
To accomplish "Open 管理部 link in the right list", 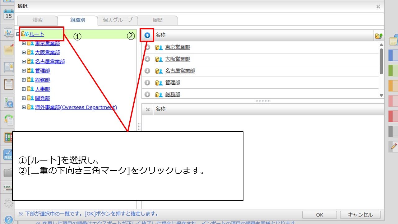I will tap(173, 83).
